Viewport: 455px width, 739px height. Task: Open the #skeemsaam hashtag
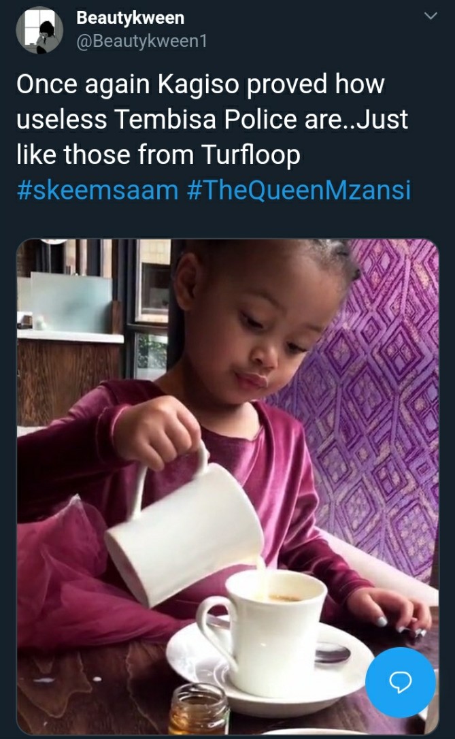click(x=97, y=191)
